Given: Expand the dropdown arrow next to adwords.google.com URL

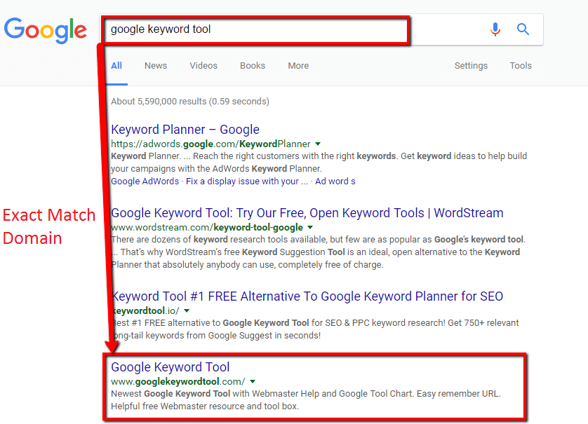Looking at the screenshot, I should tap(317, 143).
